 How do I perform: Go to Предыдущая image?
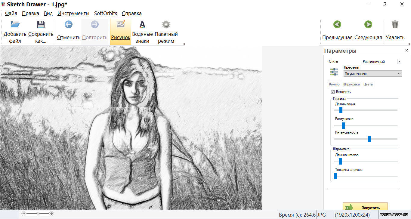(337, 25)
